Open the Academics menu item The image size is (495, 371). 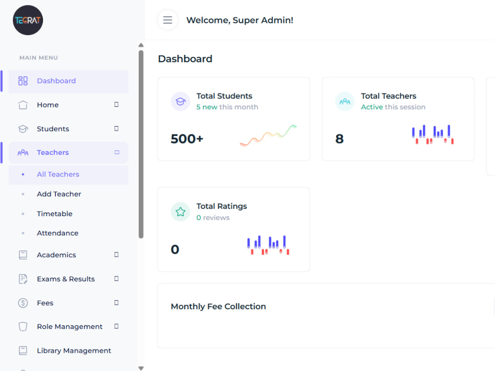click(68, 255)
